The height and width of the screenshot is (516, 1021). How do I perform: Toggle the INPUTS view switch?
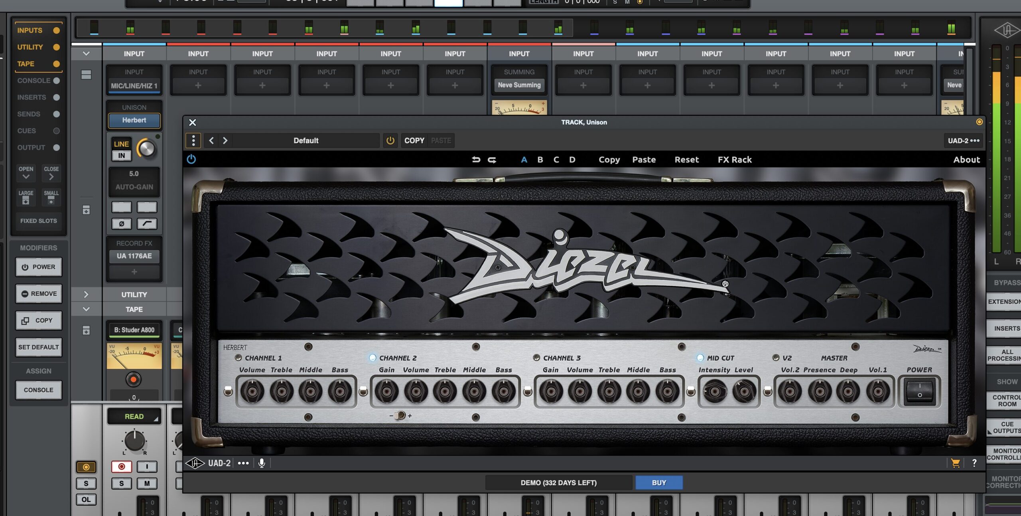pyautogui.click(x=56, y=30)
